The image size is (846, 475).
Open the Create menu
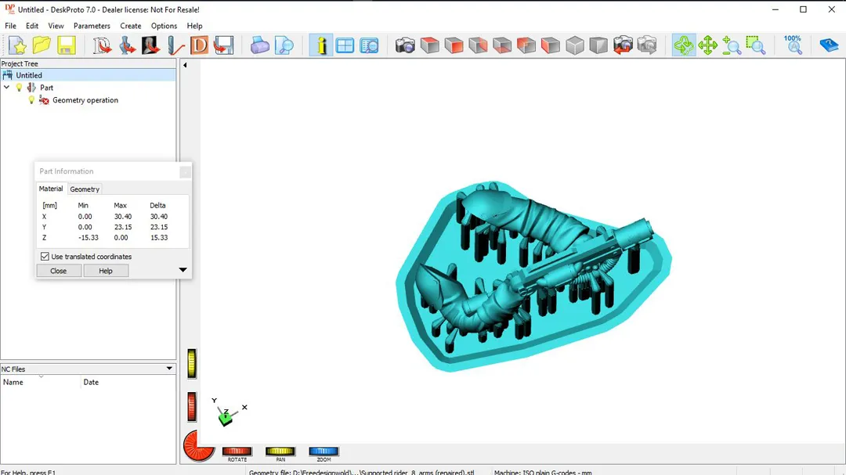pos(131,26)
